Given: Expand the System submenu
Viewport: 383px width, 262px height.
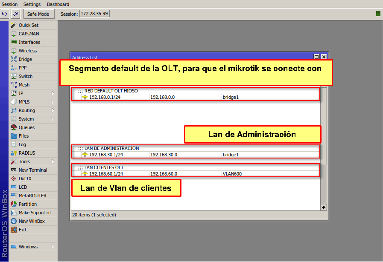Looking at the screenshot, I should (x=52, y=119).
